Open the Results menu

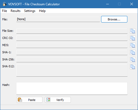click(15, 11)
